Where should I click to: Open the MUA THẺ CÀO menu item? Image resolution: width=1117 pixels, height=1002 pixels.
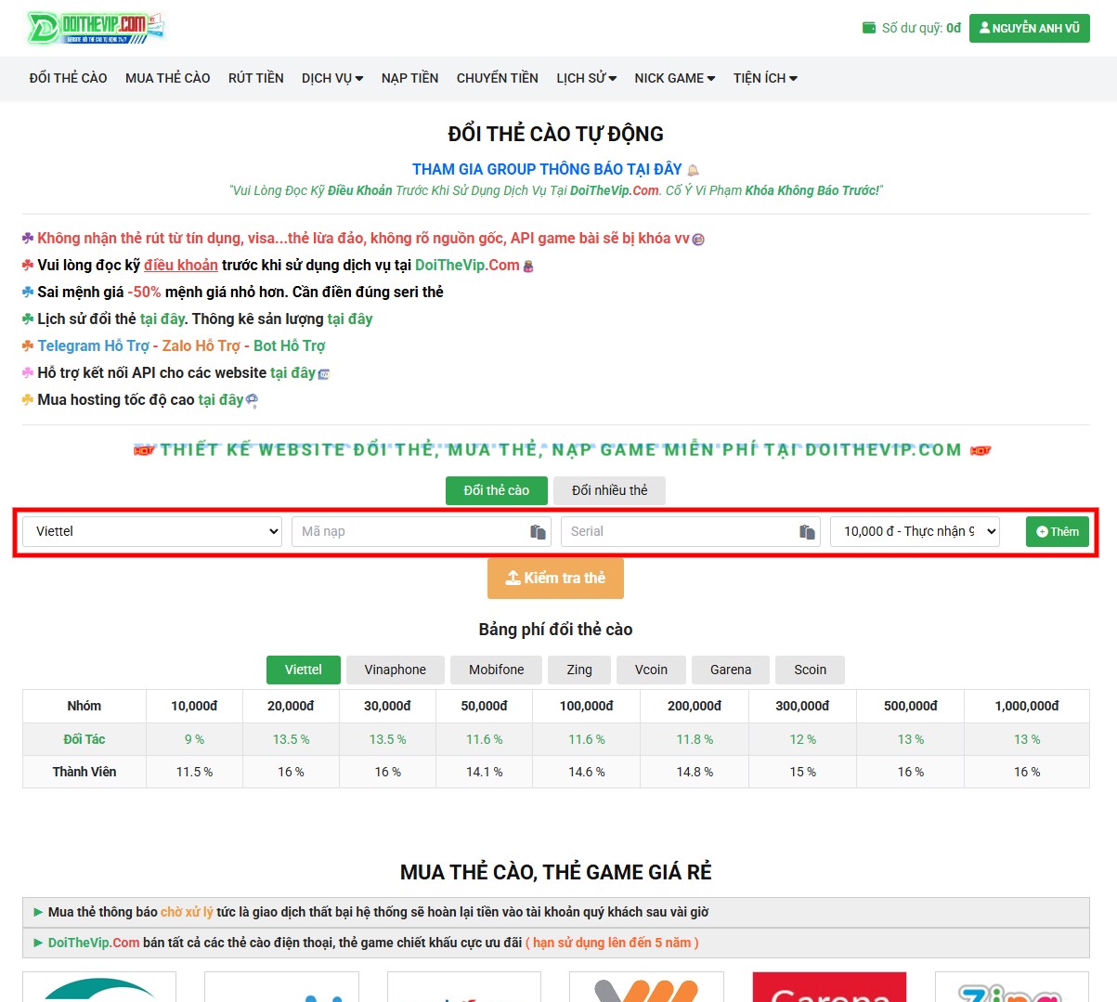[x=167, y=78]
